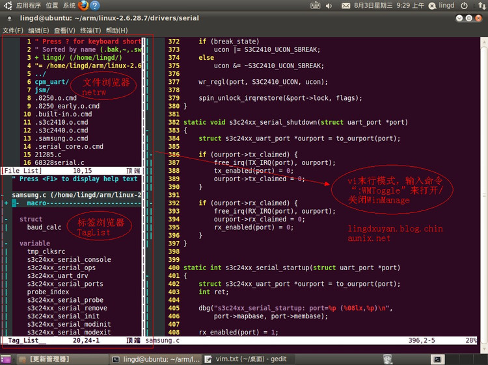This screenshot has width=488, height=365.
Task: Jump to baud_calc tag
Action: tap(44, 227)
